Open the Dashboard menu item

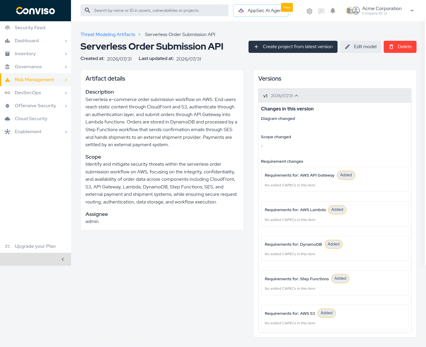[x=35, y=41]
